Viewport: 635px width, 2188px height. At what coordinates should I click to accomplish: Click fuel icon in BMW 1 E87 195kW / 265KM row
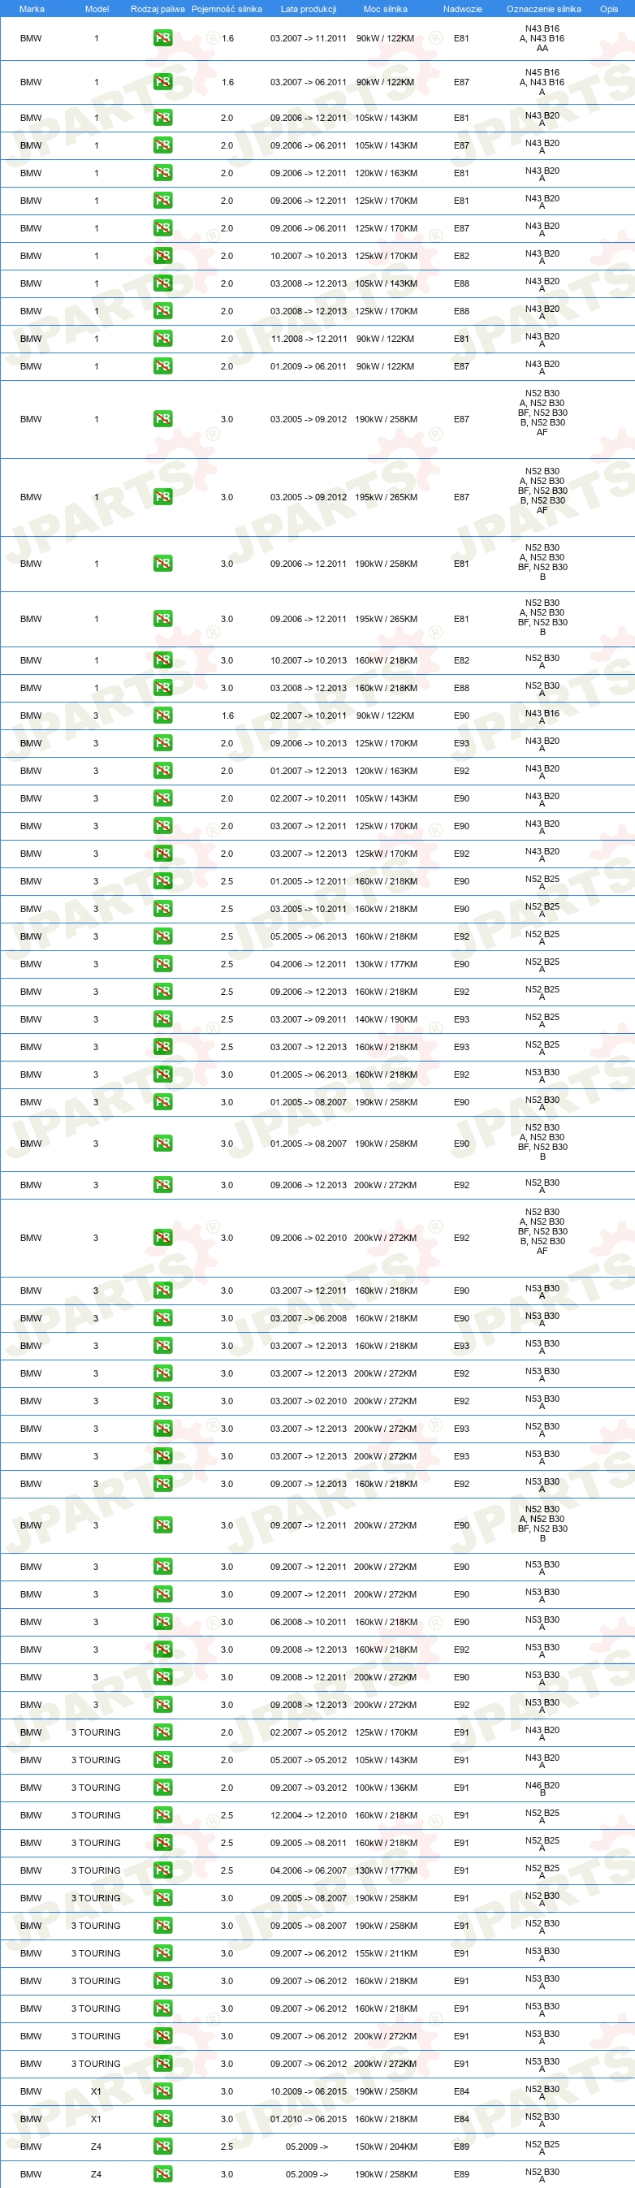click(x=162, y=497)
